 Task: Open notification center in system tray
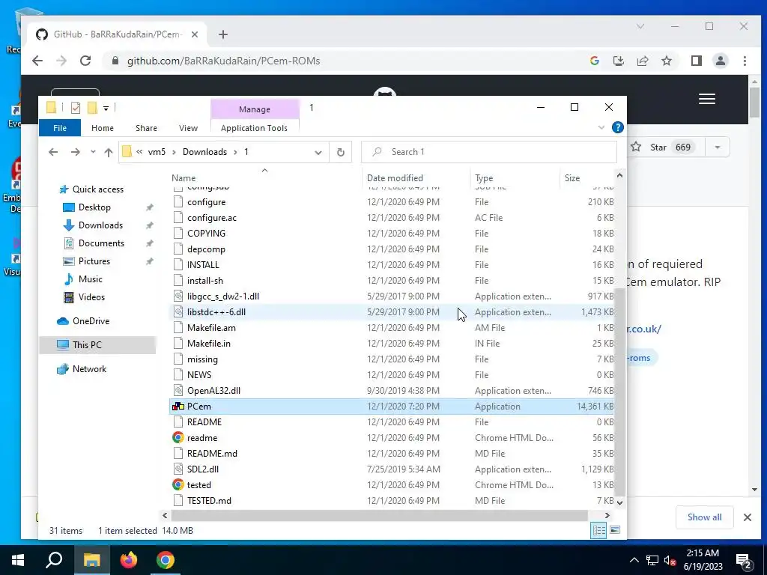pyautogui.click(x=744, y=561)
